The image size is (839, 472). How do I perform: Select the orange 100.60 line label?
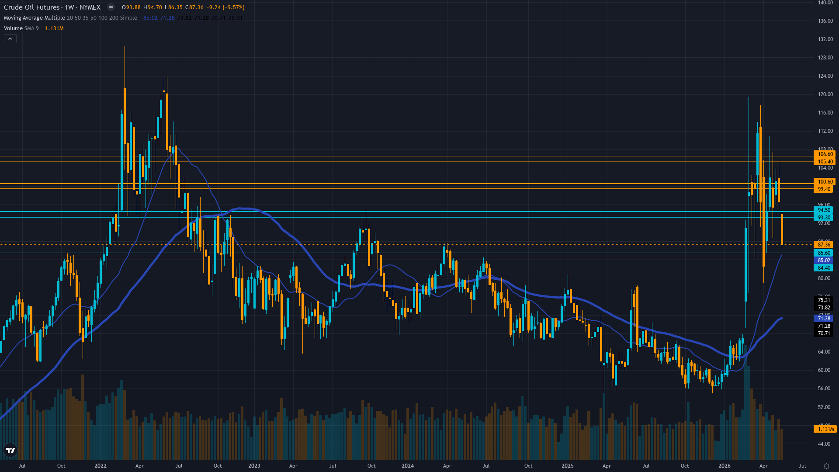coord(825,182)
